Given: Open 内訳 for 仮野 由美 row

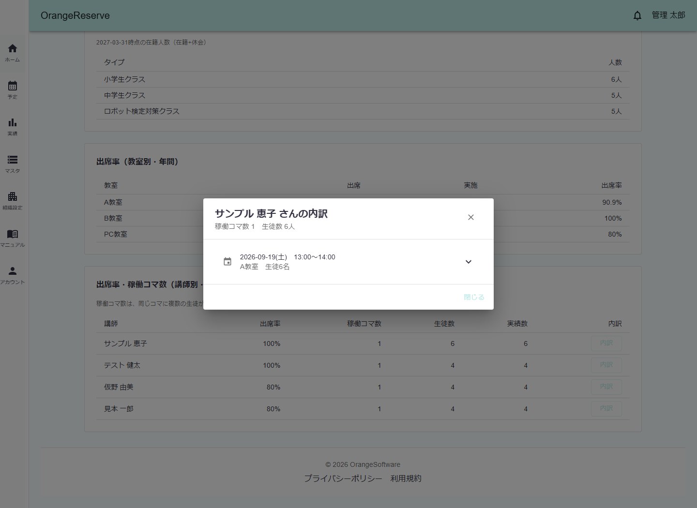Looking at the screenshot, I should (606, 387).
